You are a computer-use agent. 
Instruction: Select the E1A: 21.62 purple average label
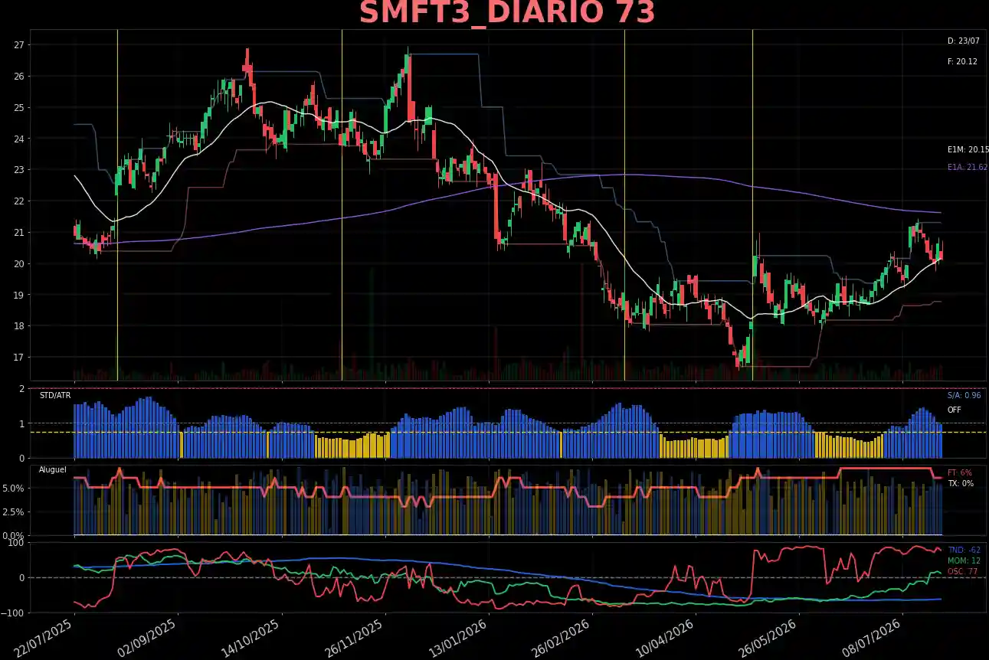coord(968,167)
